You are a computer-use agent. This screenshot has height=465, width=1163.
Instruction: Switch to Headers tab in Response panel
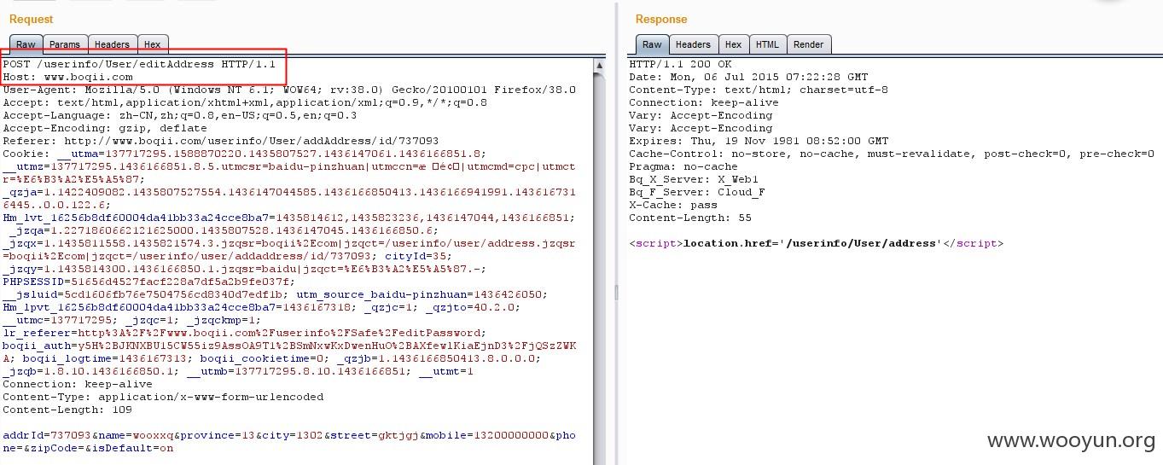click(693, 44)
